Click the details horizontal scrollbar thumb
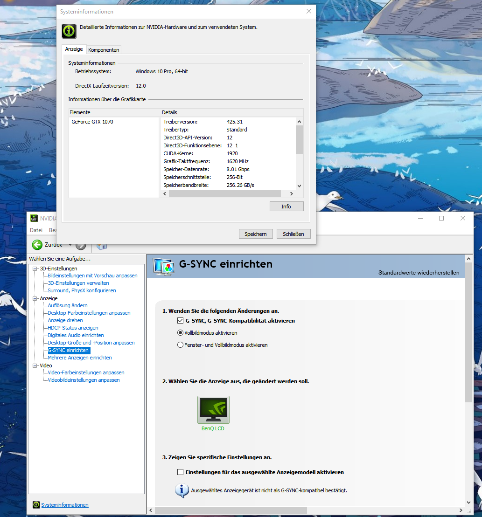482x517 pixels. pos(225,194)
